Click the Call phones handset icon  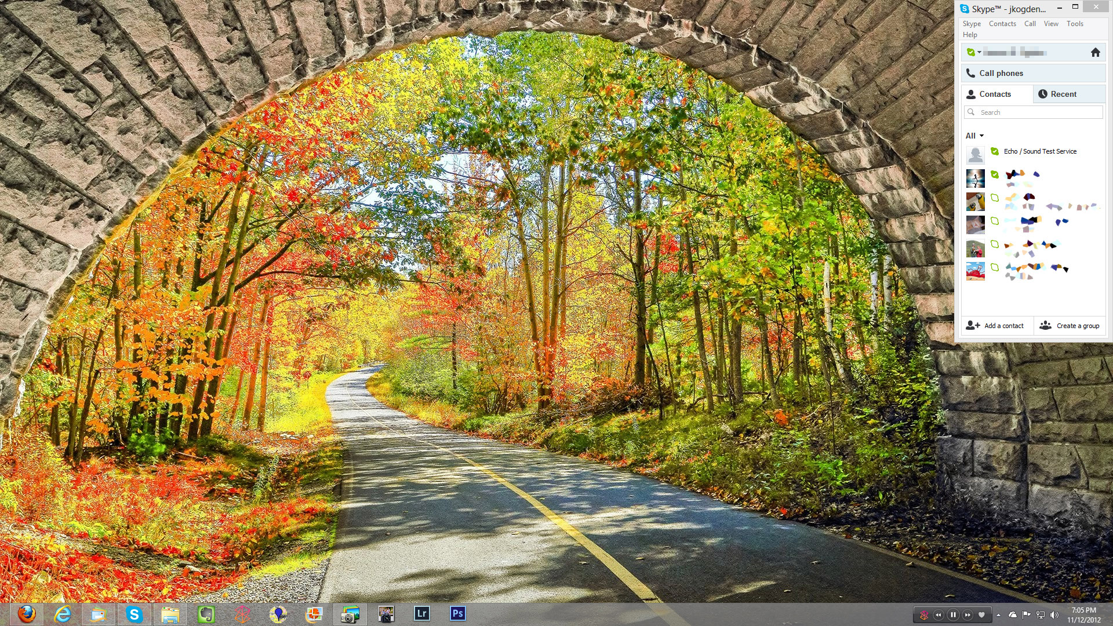click(971, 73)
